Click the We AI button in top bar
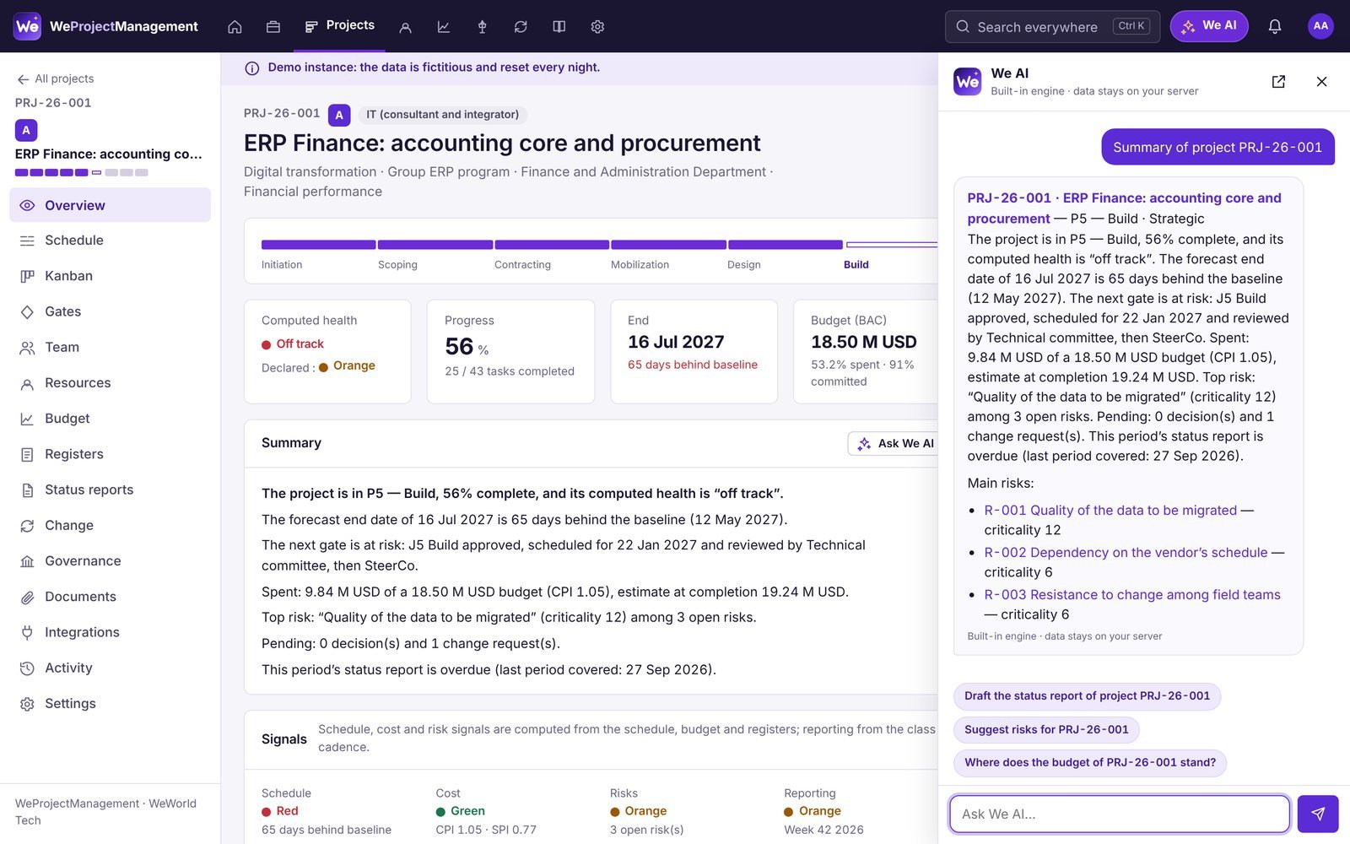Screen dimensions: 1350x844 pyautogui.click(x=1209, y=26)
